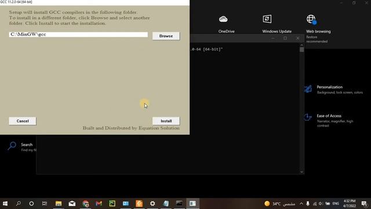
Task: Open battery status tray icon
Action: 328,204
